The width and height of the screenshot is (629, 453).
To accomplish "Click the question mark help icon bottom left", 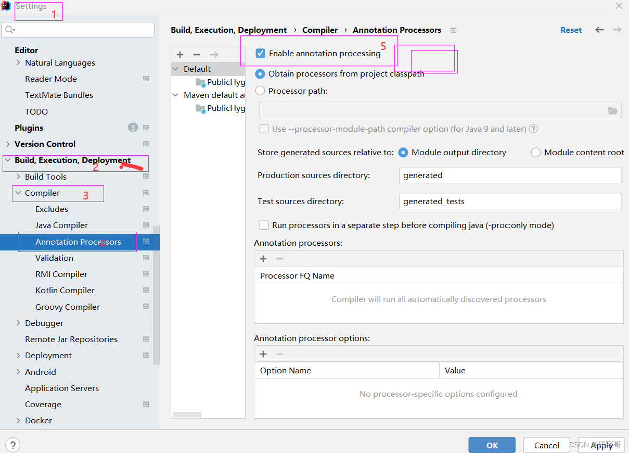I will (12, 445).
